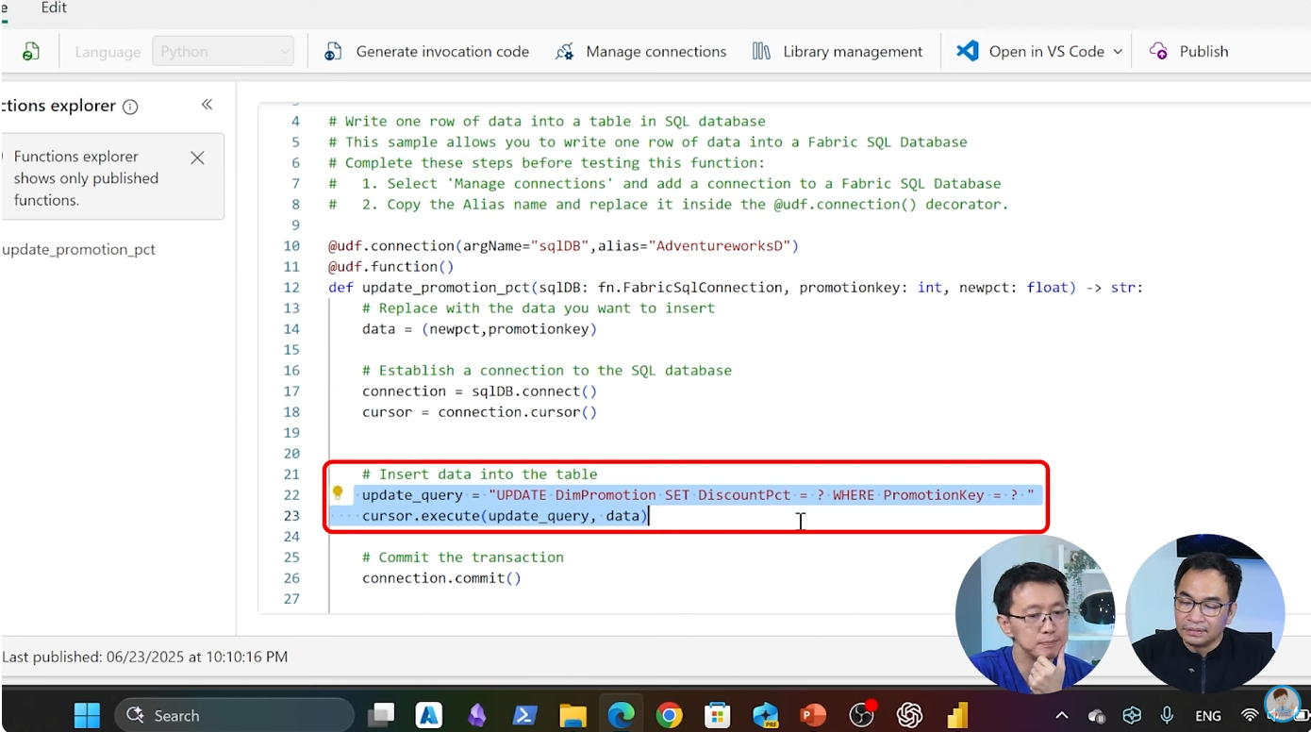Image resolution: width=1311 pixels, height=732 pixels.
Task: Open the Python language dropdown
Action: tap(224, 51)
